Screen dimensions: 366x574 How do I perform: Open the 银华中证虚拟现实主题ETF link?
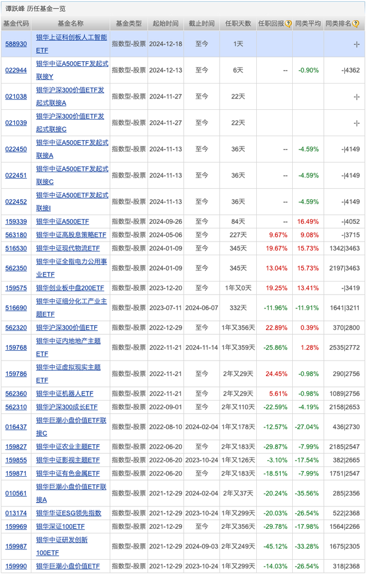69,374
